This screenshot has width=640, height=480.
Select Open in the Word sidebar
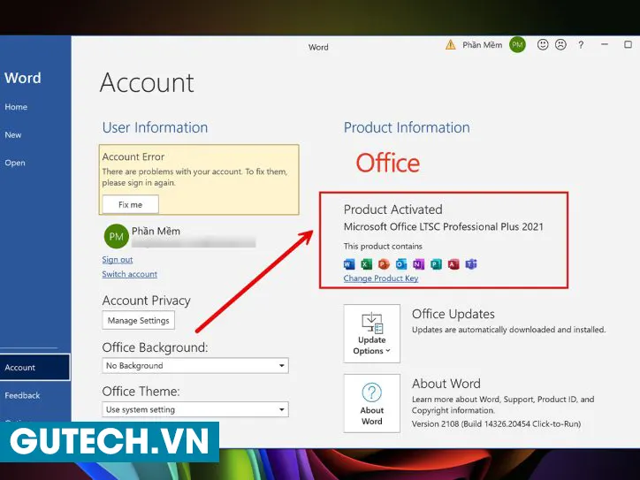[x=15, y=163]
